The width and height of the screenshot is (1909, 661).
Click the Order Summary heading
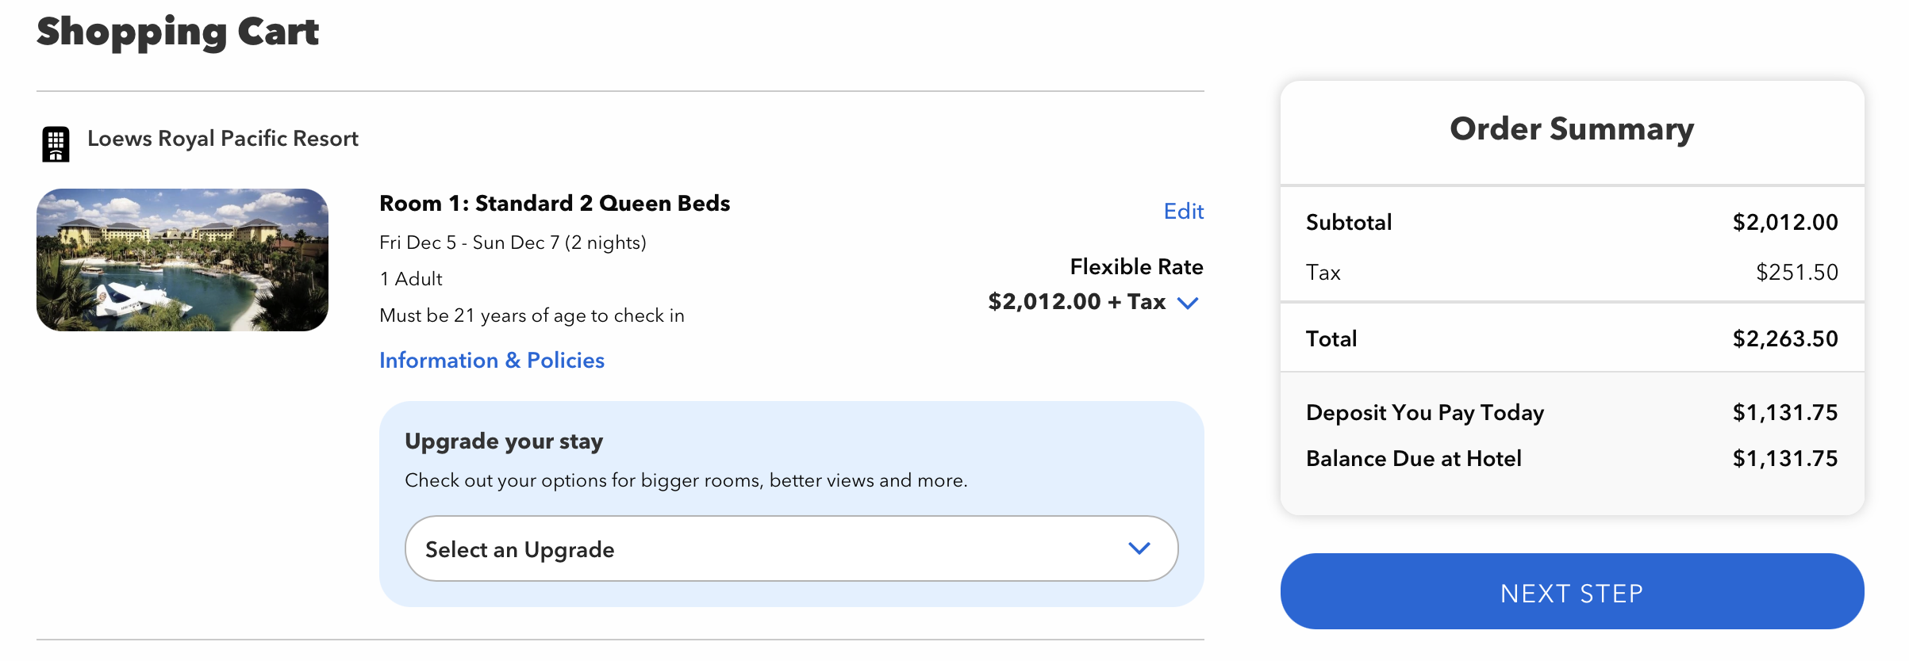click(1572, 129)
